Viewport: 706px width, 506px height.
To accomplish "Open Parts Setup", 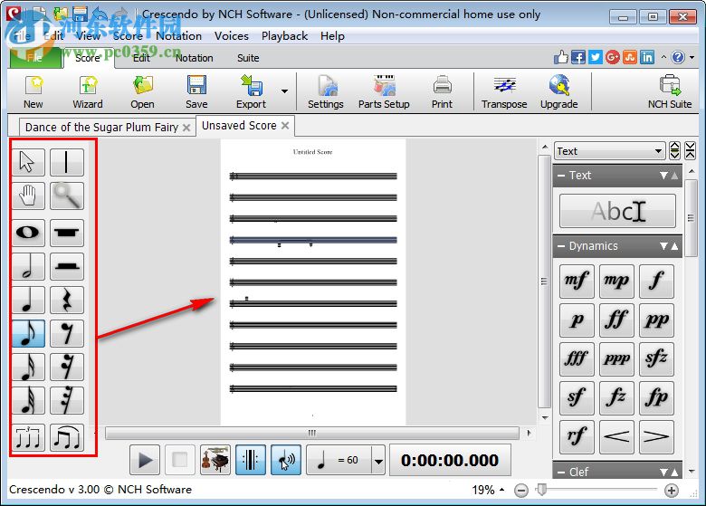I will [x=384, y=92].
